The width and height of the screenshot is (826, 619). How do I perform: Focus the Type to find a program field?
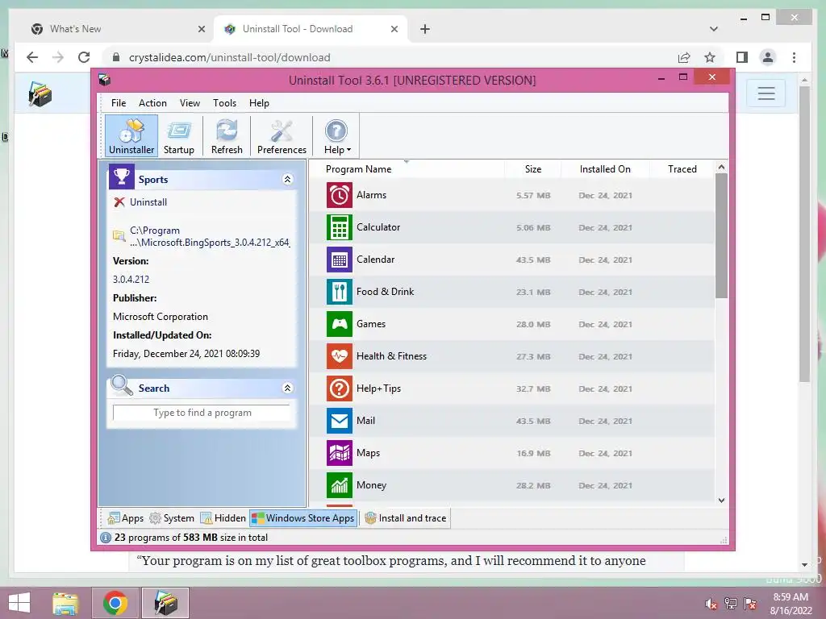click(x=202, y=413)
